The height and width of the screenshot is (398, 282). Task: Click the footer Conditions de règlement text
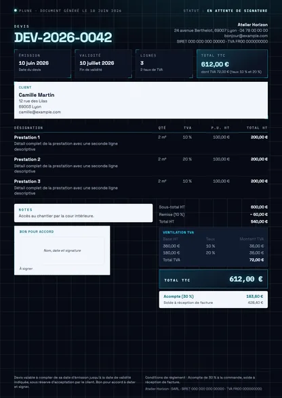coord(200,380)
